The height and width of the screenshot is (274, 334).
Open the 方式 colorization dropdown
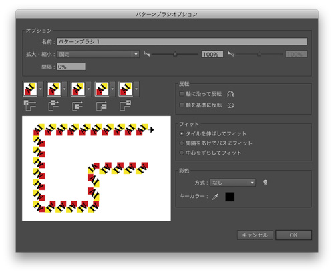(232, 183)
